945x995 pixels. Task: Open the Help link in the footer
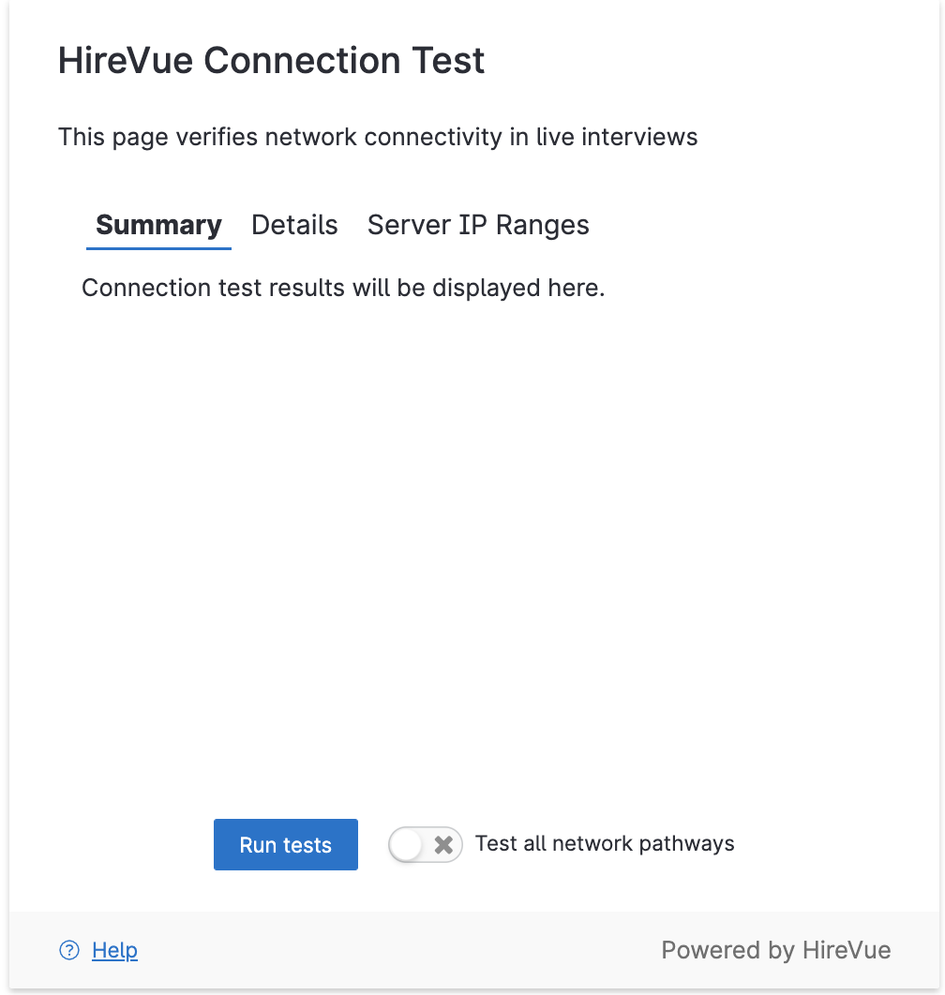[113, 950]
